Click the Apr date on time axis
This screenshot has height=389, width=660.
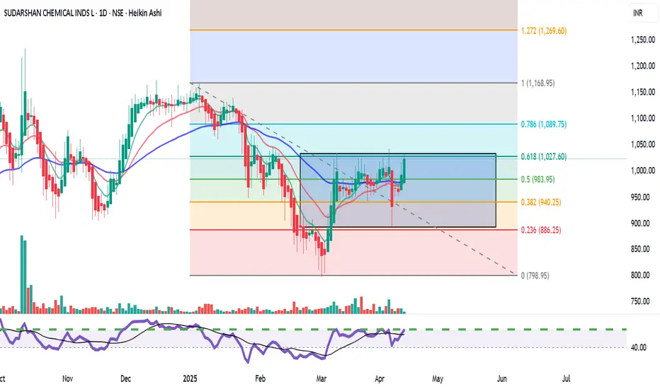pyautogui.click(x=380, y=378)
